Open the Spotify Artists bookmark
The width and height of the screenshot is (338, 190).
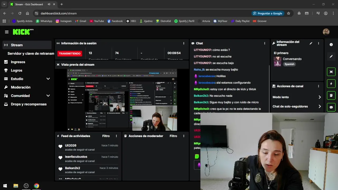coord(22,21)
